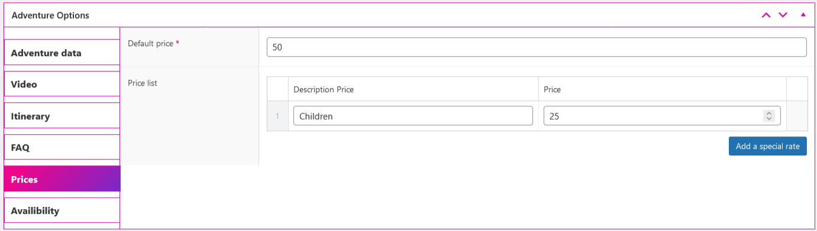Collapse the Adventure Options panel triangle
This screenshot has height=231, width=817.
point(803,15)
